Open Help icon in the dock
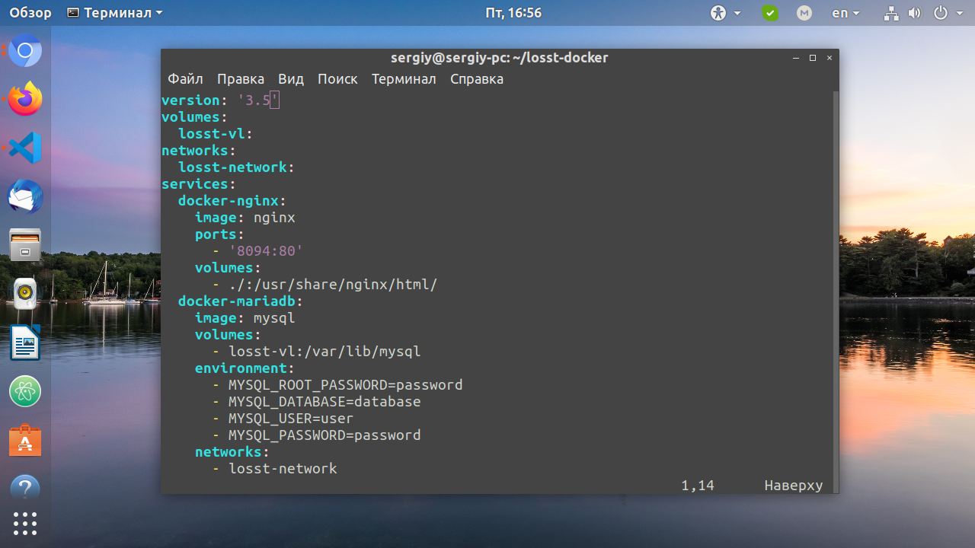975x548 pixels. click(x=25, y=488)
